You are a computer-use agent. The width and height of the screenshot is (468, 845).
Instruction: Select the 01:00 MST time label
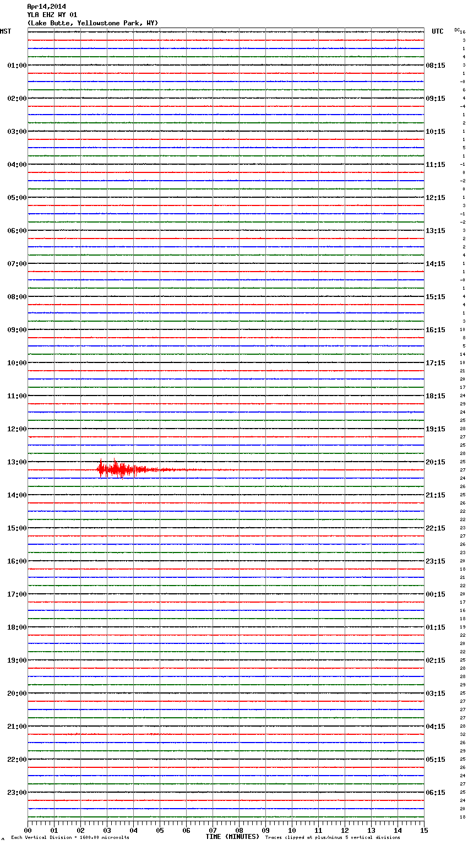17,66
